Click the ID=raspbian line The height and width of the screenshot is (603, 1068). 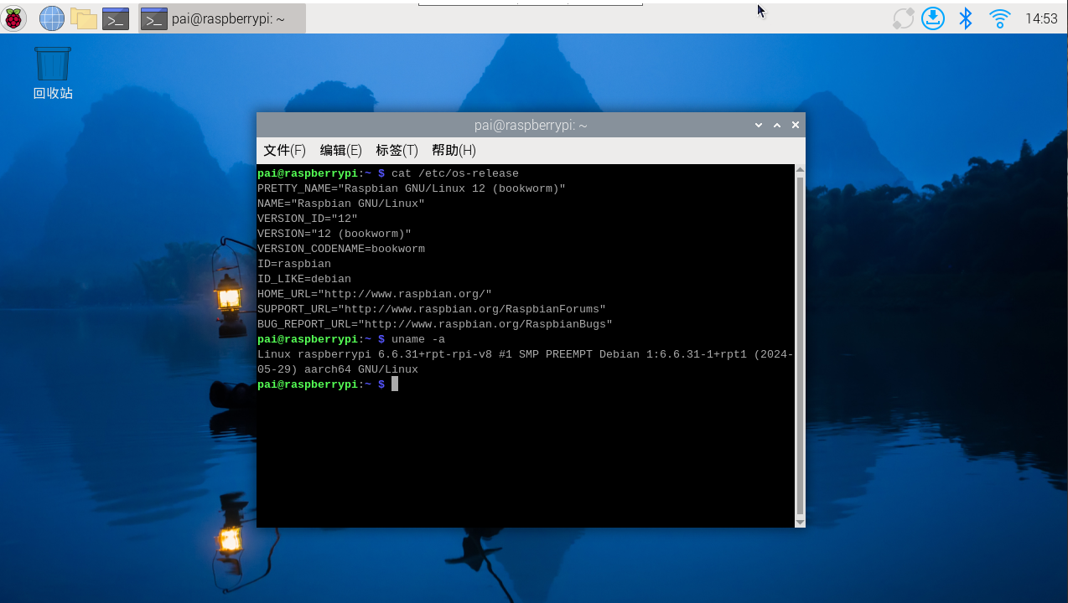294,264
